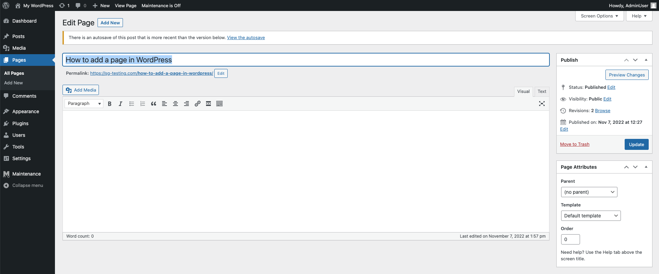Toggle bold formatting in the editor toolbar
The height and width of the screenshot is (274, 659).
(x=110, y=104)
